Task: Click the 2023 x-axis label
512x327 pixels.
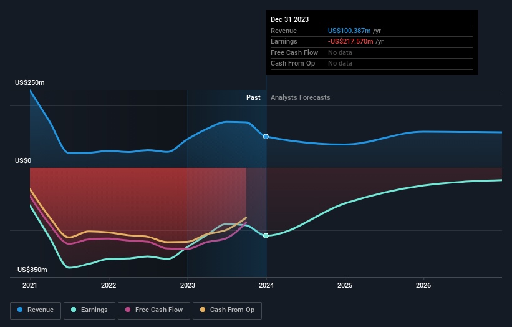Action: point(188,285)
